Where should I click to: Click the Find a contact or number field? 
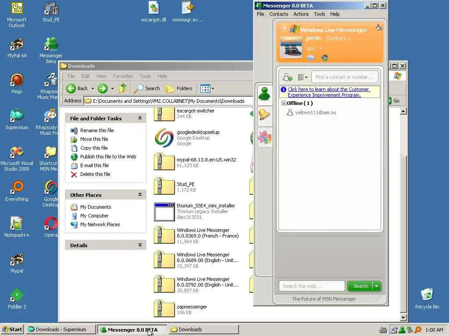[x=345, y=77]
